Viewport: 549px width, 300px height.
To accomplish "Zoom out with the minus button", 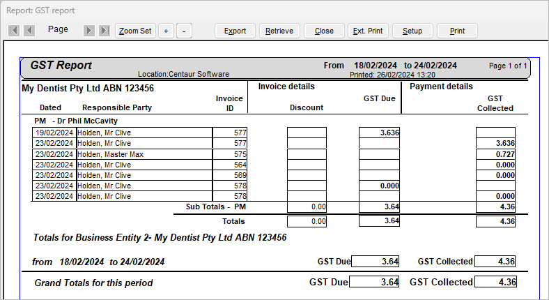I will click(x=184, y=31).
